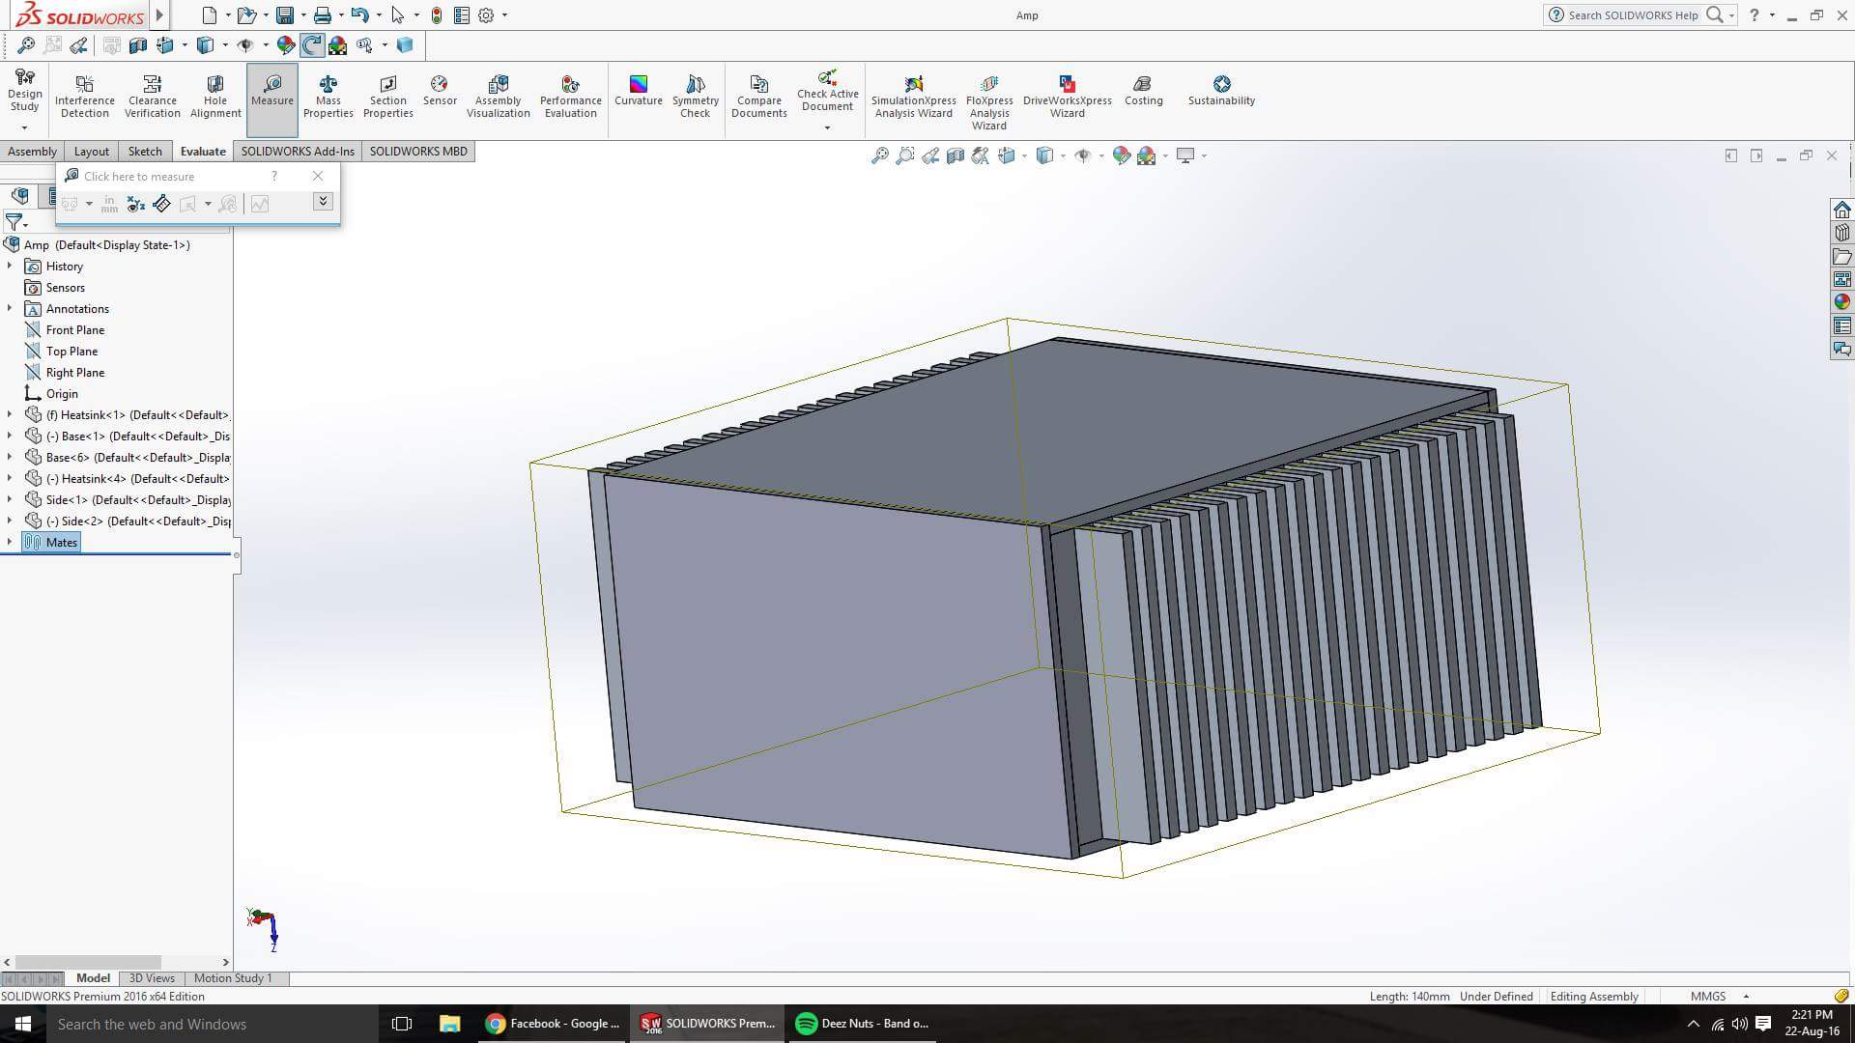Expand the Measure dialog with double chevron

click(323, 201)
